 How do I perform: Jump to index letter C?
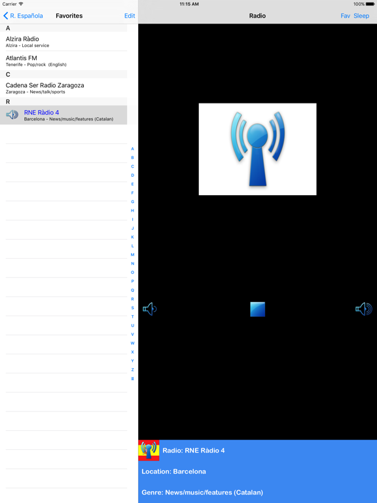point(132,166)
